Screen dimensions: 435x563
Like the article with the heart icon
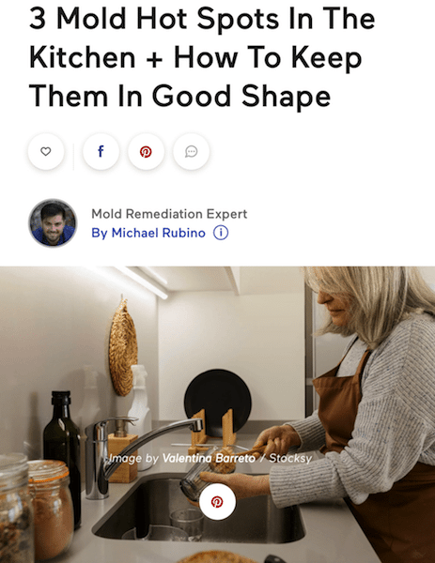pyautogui.click(x=46, y=151)
